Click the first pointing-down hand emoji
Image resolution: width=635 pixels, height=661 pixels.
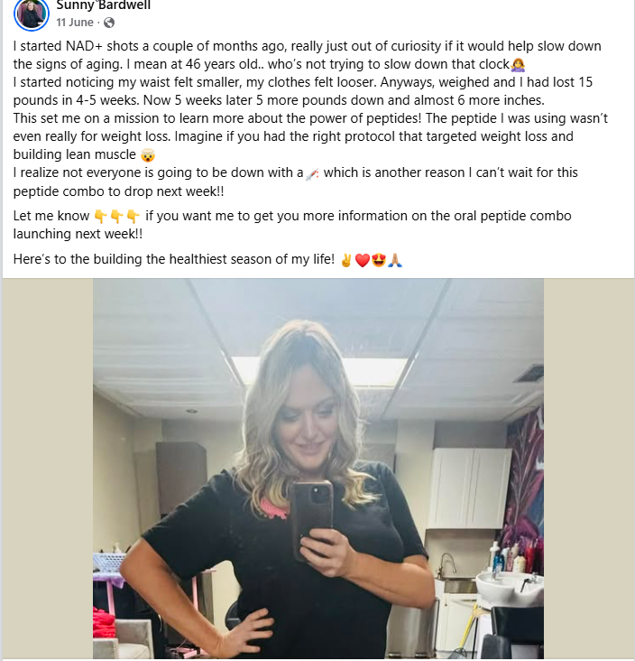pyautogui.click(x=101, y=217)
